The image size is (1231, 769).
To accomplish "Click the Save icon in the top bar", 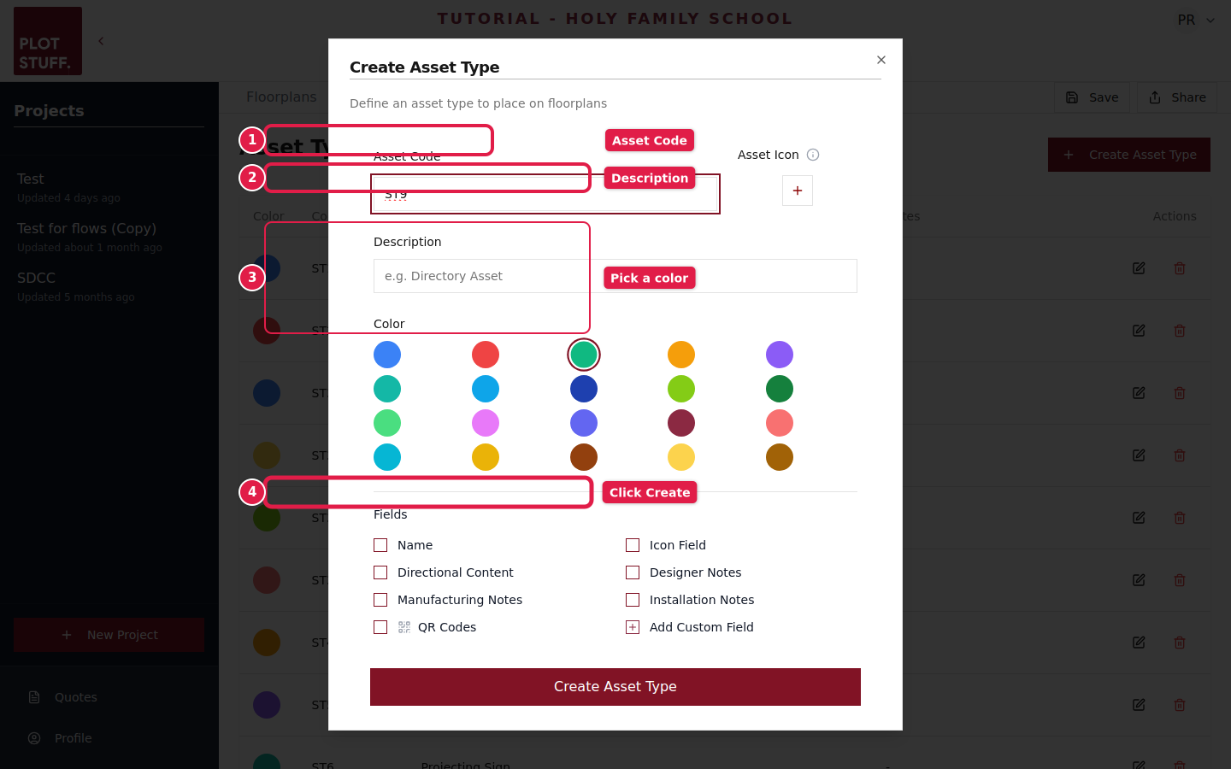I will [x=1073, y=97].
